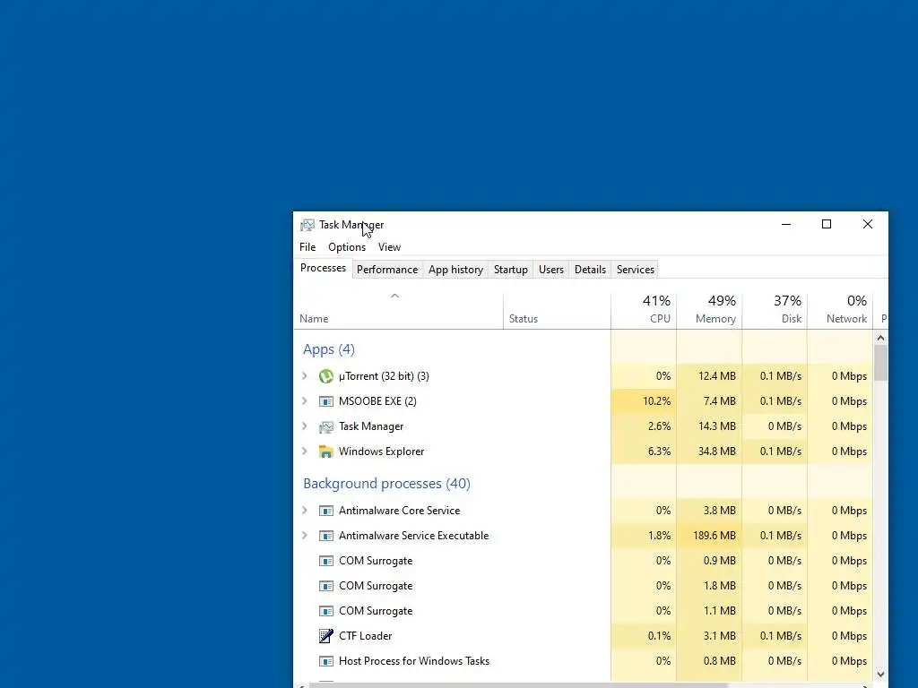Switch to the App history tab
This screenshot has width=918, height=688.
(455, 270)
